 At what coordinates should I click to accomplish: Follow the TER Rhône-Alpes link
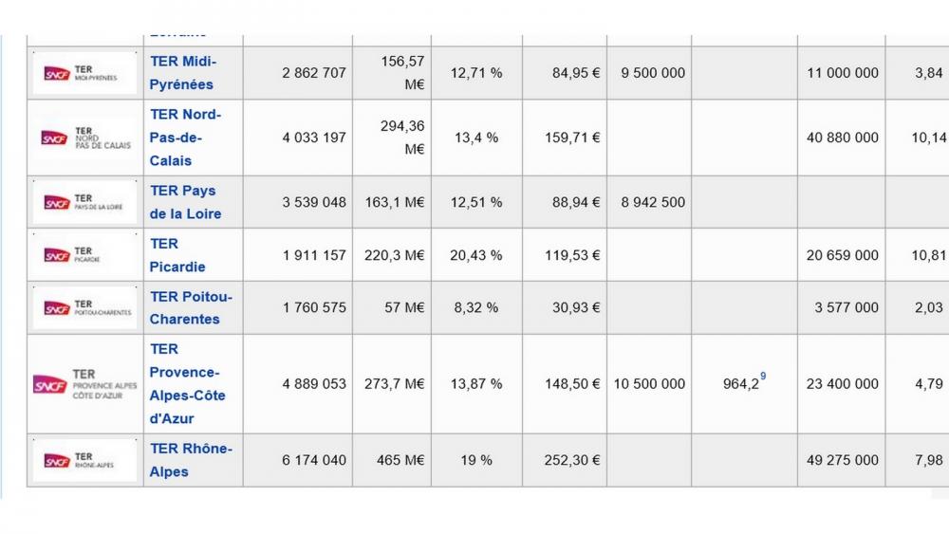(190, 460)
